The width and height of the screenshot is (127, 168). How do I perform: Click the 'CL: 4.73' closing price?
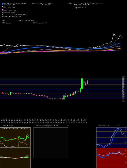coord(46,5)
